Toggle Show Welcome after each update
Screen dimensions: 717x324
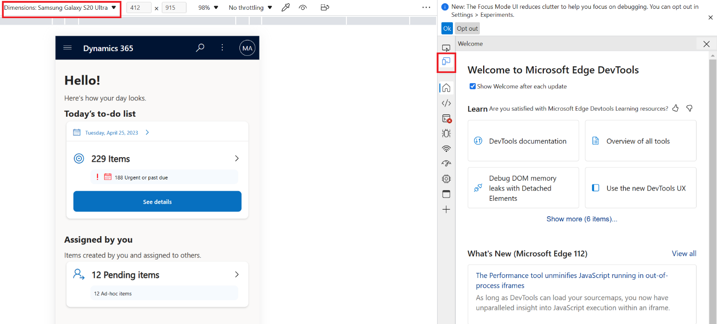(x=472, y=86)
